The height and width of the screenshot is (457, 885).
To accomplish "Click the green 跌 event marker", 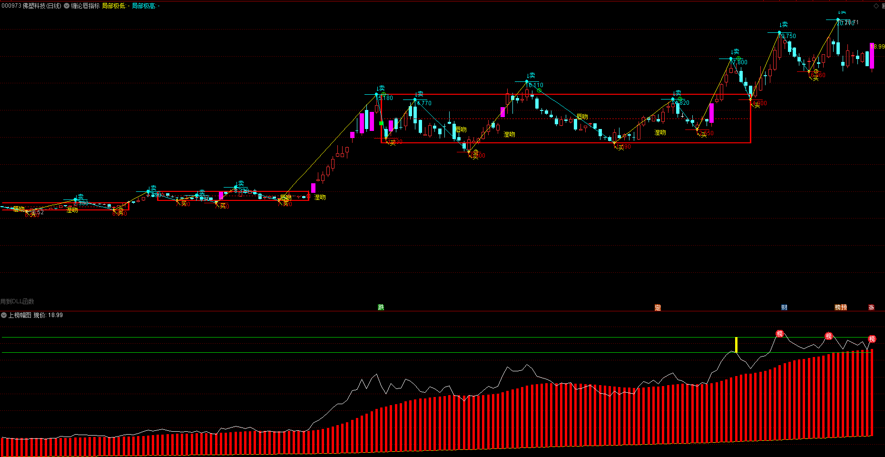I will click(381, 308).
